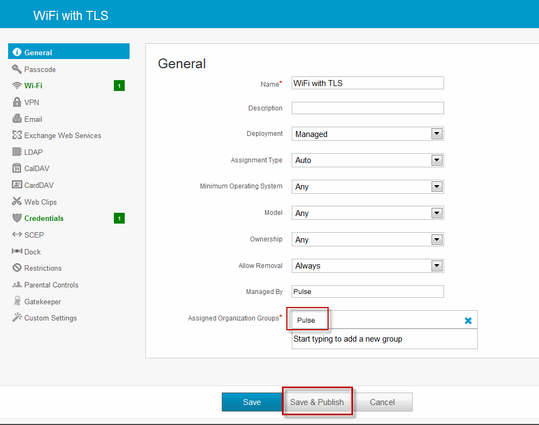Click the Email icon in sidebar

tap(17, 119)
